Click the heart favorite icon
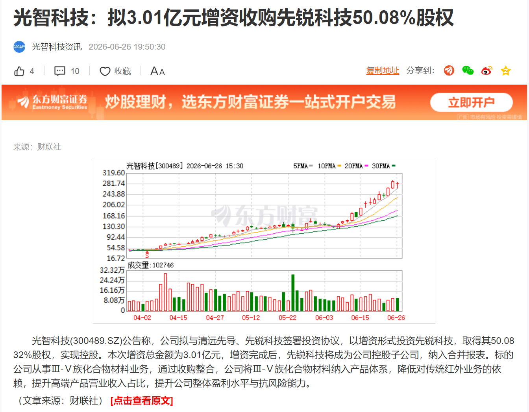529x412 pixels. [105, 71]
